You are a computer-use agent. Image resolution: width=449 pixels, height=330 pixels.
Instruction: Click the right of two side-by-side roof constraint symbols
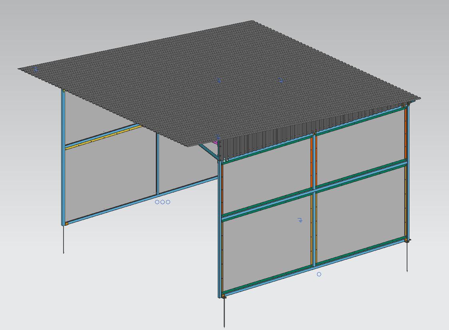point(281,80)
